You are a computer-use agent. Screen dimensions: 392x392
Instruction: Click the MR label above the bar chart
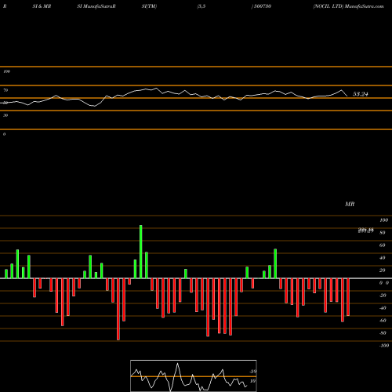tap(350, 204)
